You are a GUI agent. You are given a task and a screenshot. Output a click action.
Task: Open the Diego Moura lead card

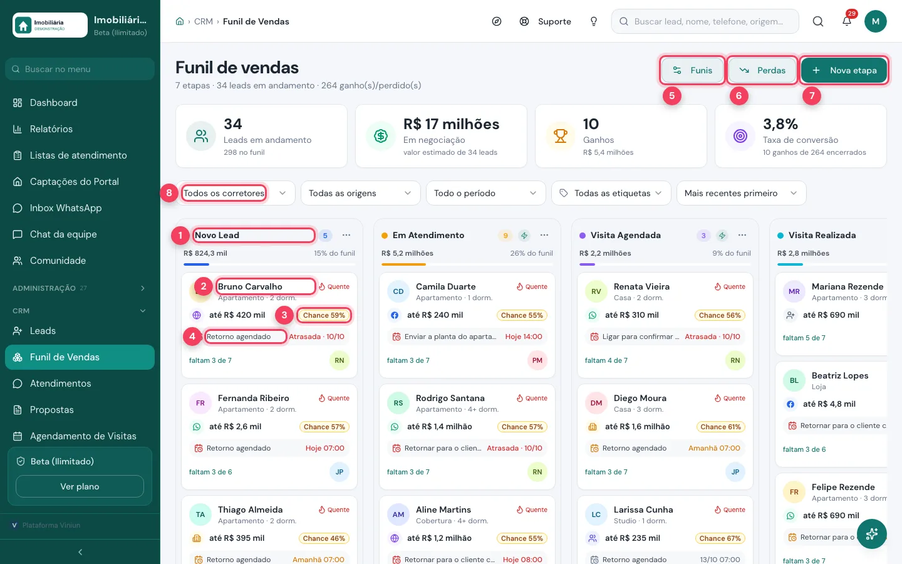click(x=665, y=437)
